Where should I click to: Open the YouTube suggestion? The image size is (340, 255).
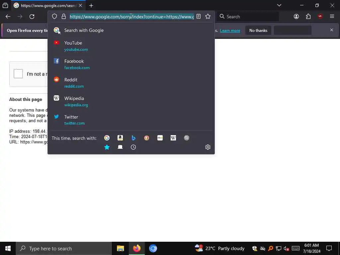click(x=131, y=46)
